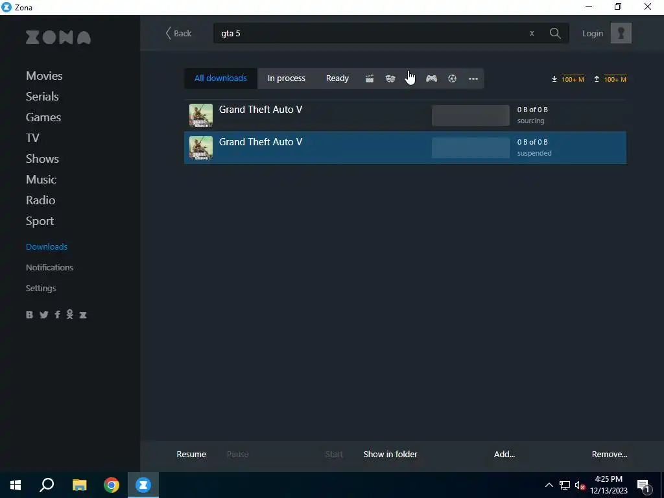Open File Explorer from taskbar

click(79, 485)
